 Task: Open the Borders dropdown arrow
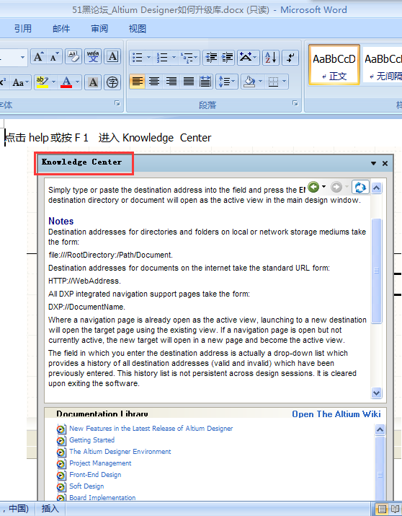[285, 82]
